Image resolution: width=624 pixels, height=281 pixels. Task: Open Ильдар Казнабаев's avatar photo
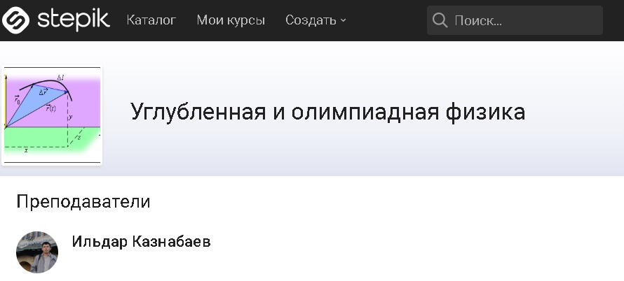point(37,252)
